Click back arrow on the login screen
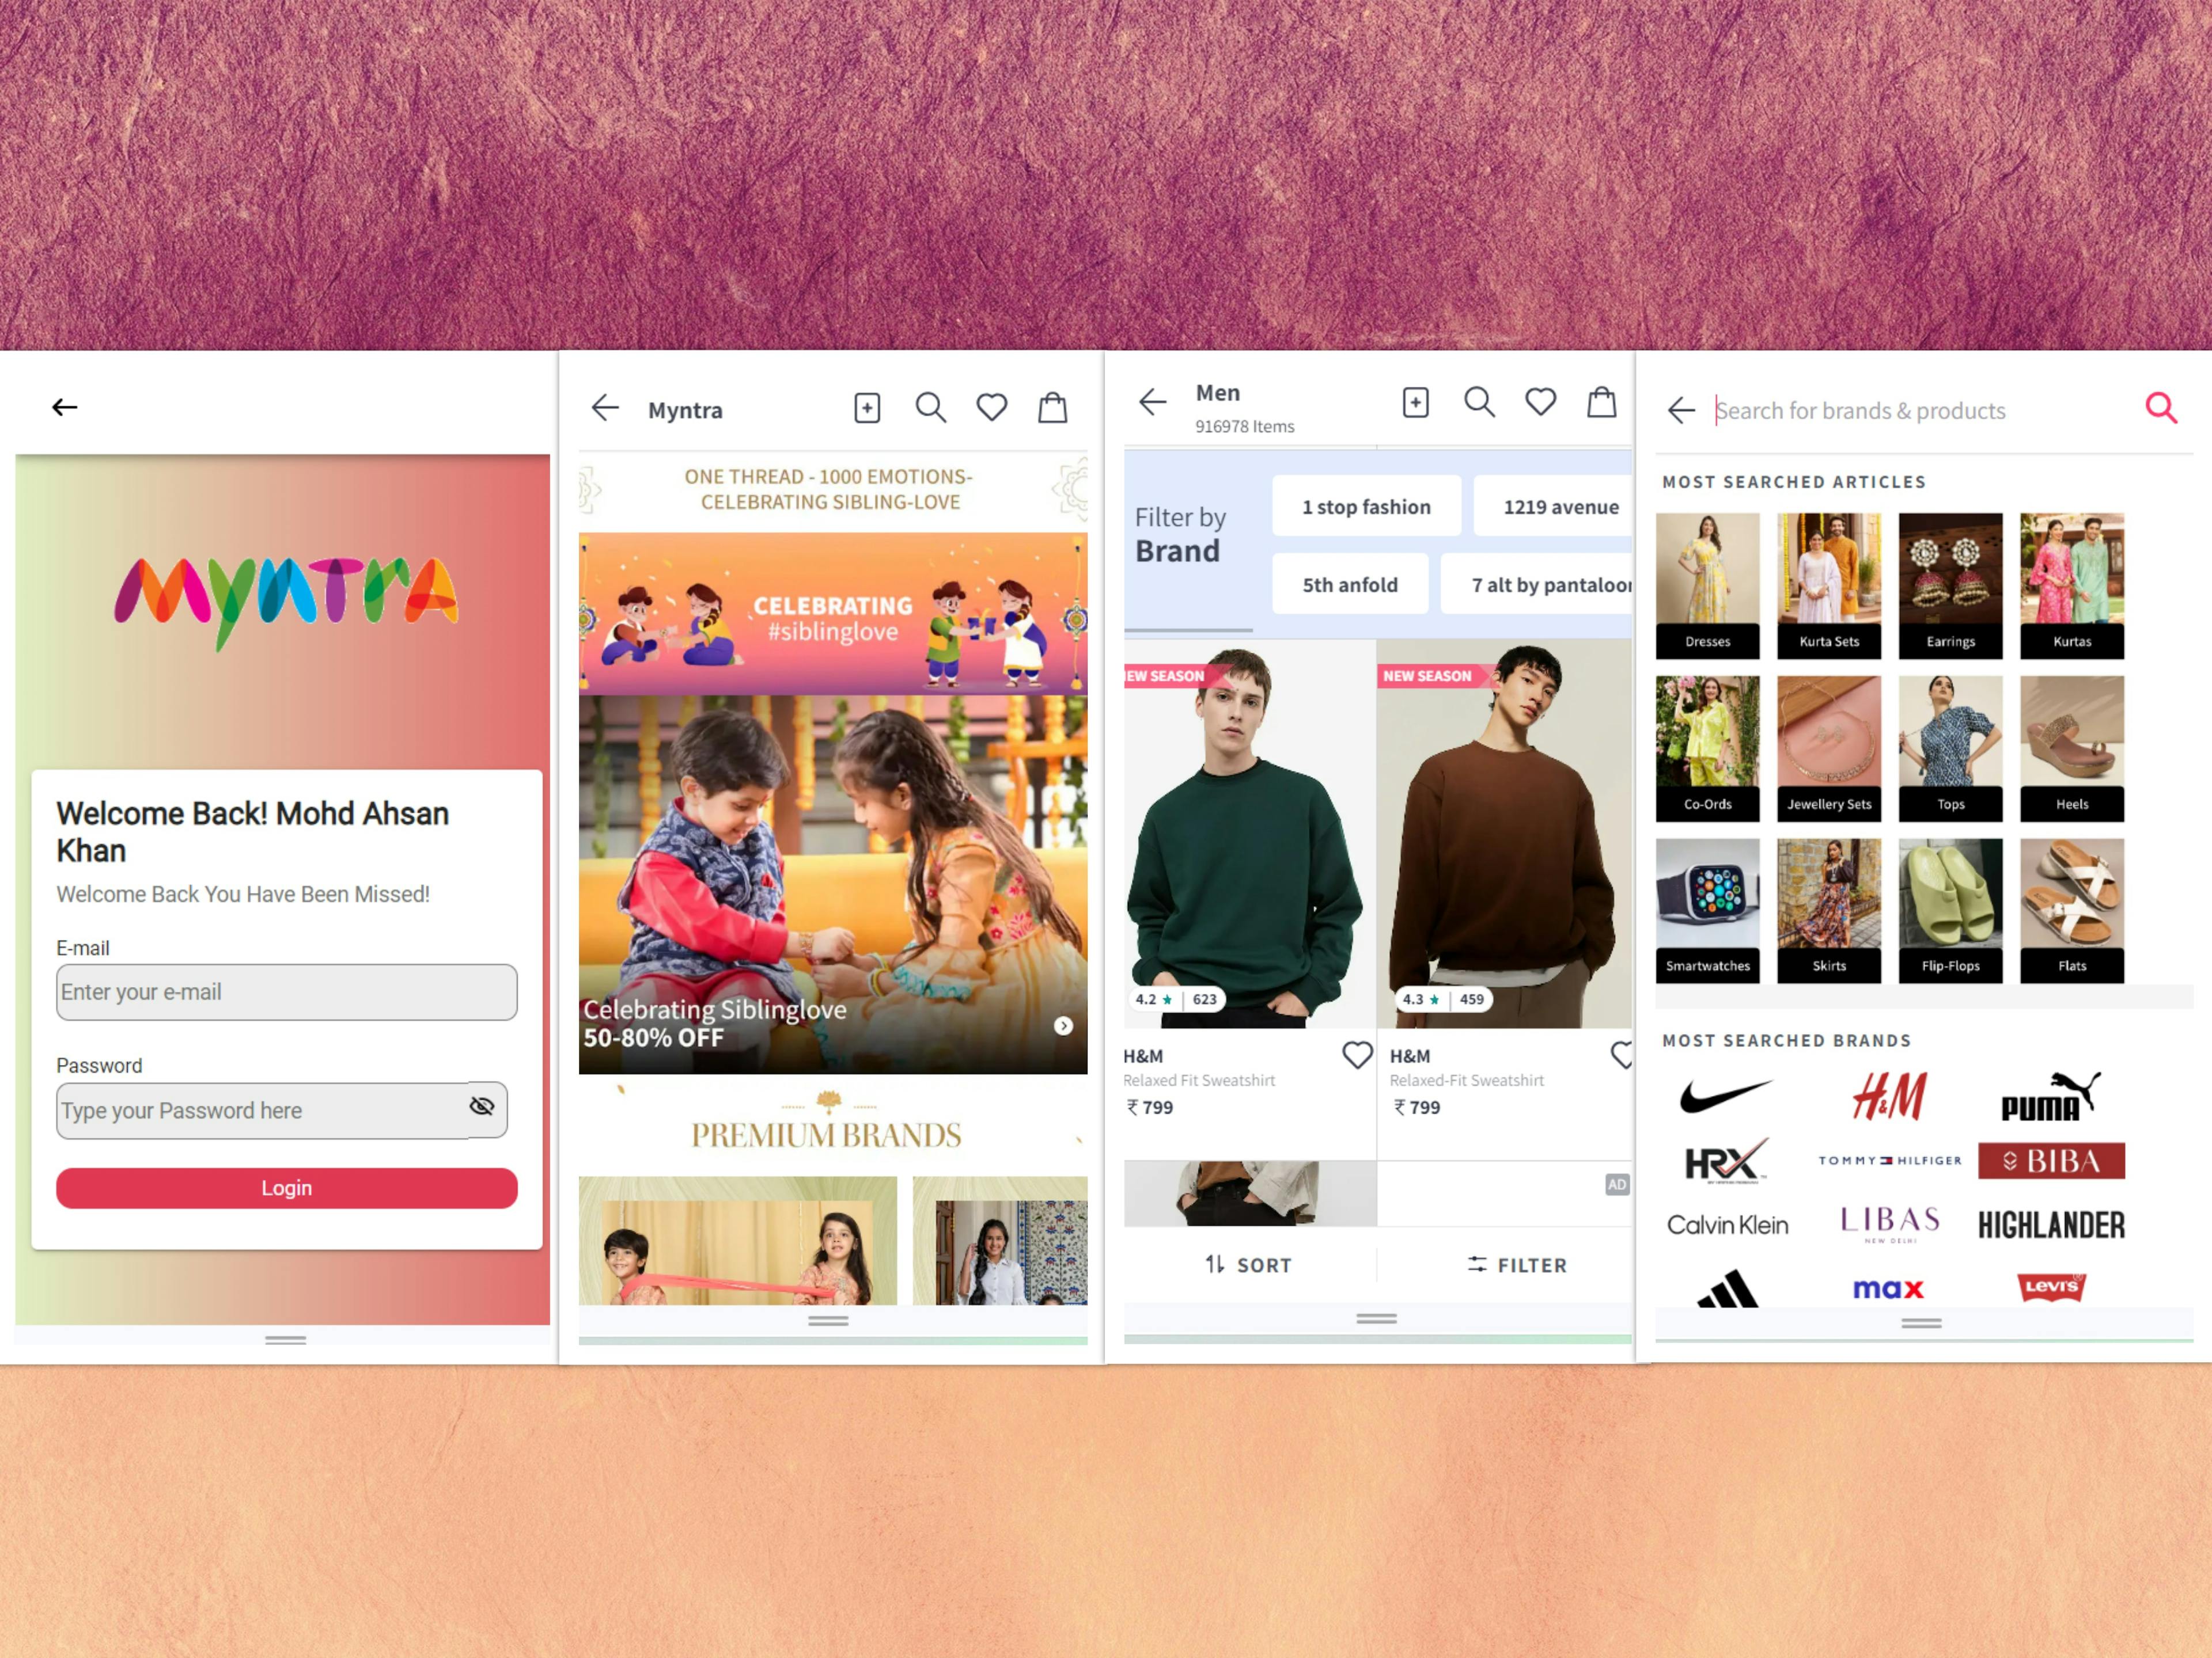This screenshot has width=2212, height=1658. (65, 407)
